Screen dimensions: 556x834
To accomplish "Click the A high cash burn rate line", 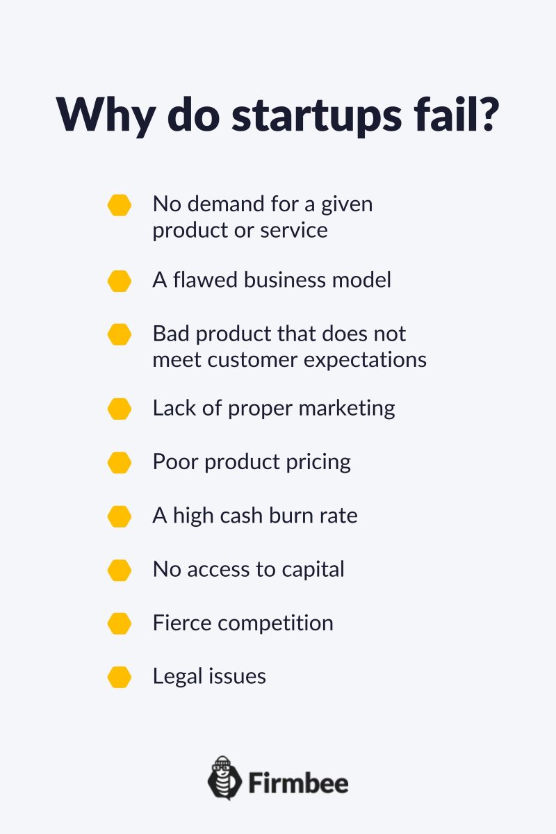I will (255, 516).
